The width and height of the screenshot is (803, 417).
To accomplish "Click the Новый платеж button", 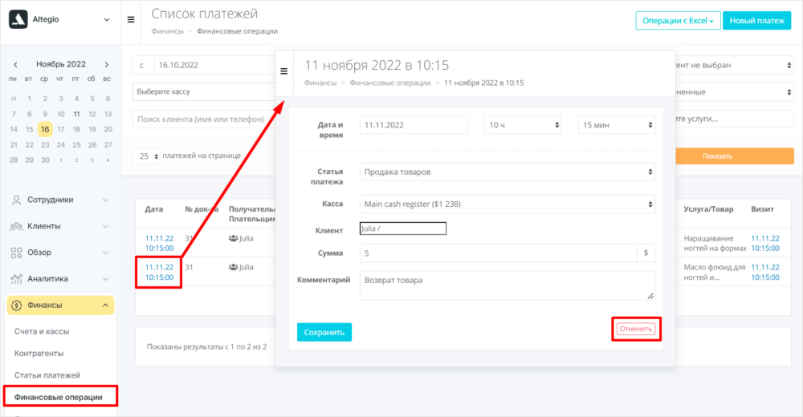I will point(757,21).
